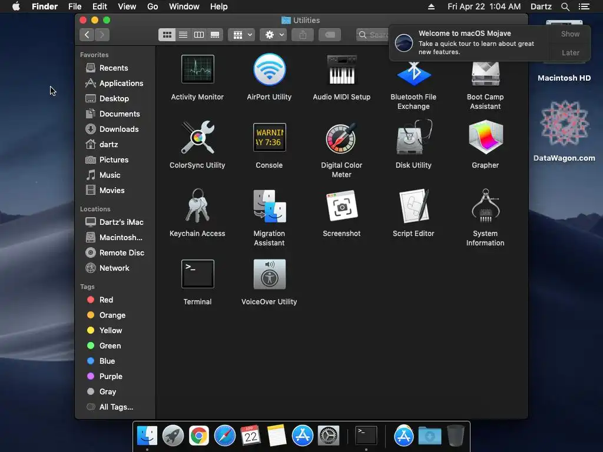Screen dimensions: 603x452
Task: Open Notes icon in the Dock
Action: 277,436
